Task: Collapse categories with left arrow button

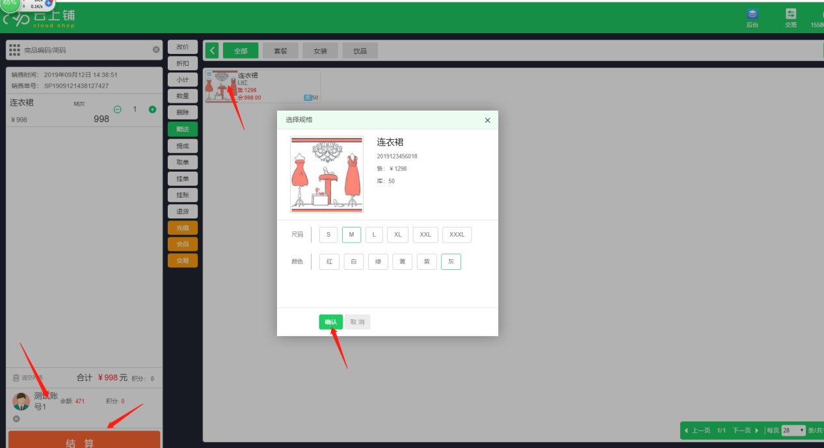Action: (x=211, y=51)
